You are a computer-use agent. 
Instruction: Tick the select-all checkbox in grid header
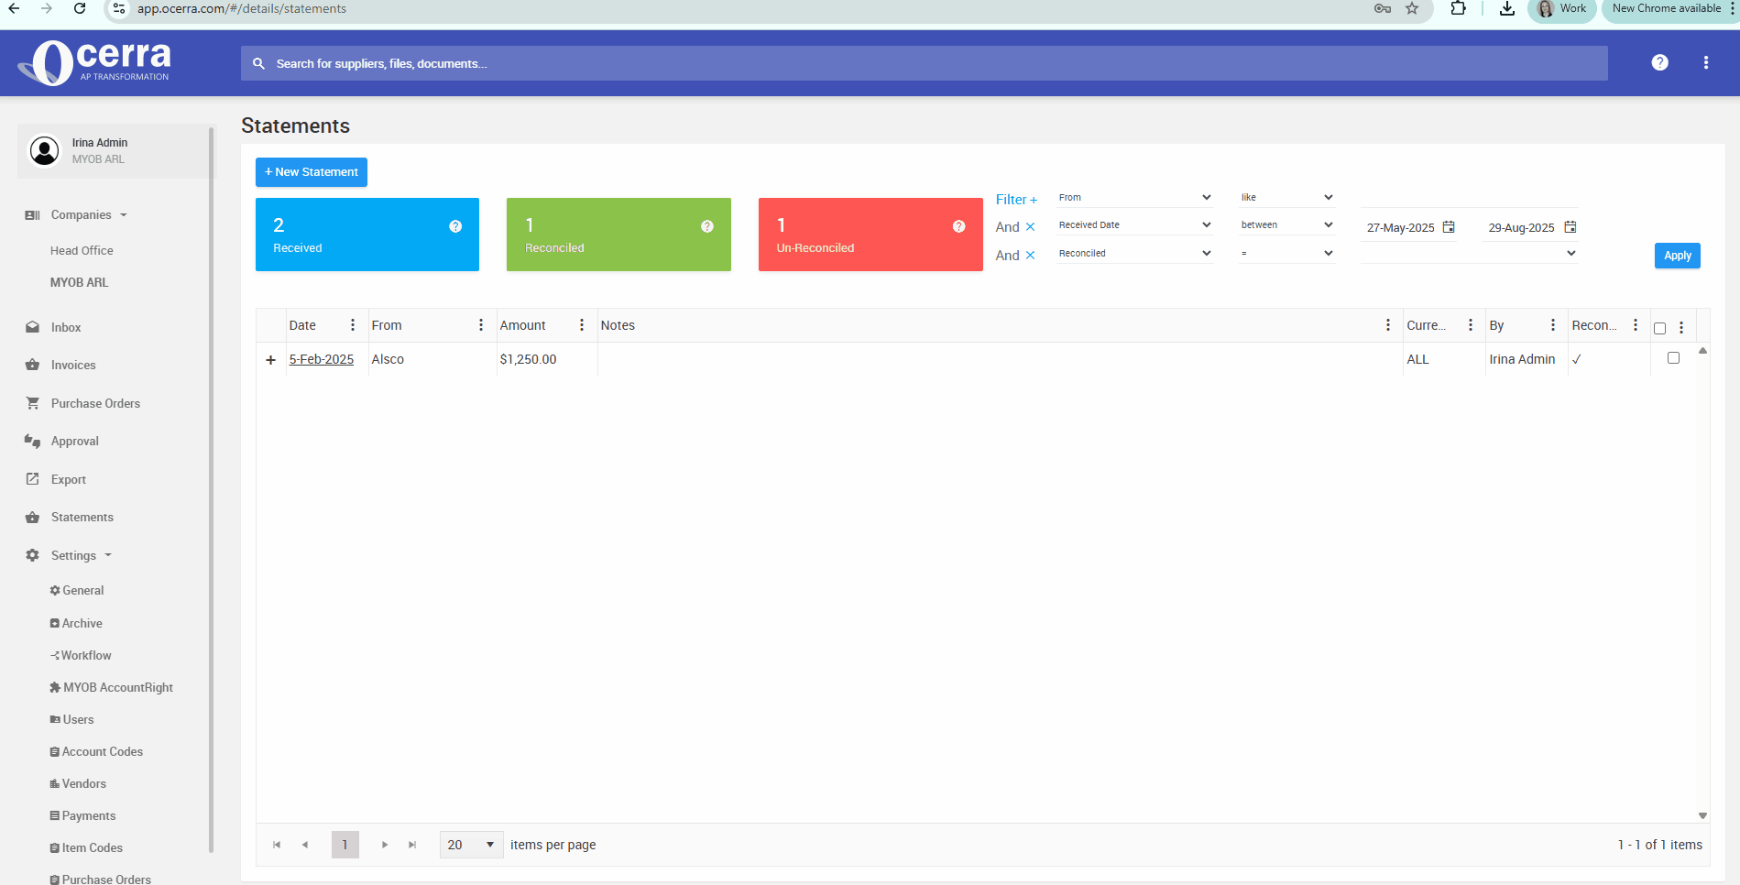pyautogui.click(x=1659, y=328)
